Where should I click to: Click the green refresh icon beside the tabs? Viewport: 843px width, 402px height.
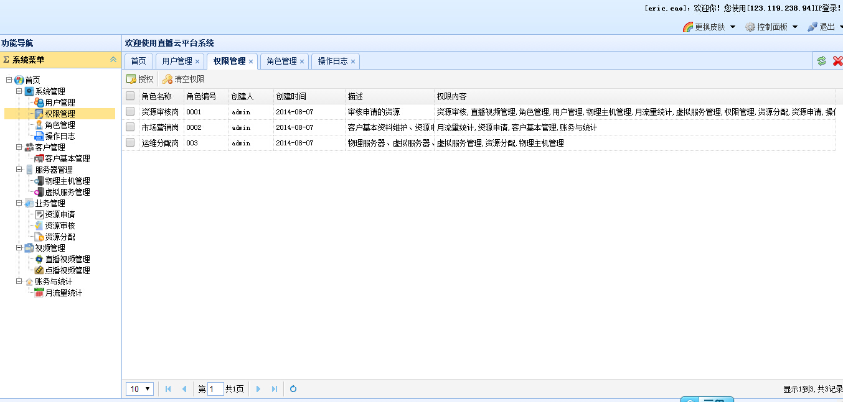coord(822,61)
